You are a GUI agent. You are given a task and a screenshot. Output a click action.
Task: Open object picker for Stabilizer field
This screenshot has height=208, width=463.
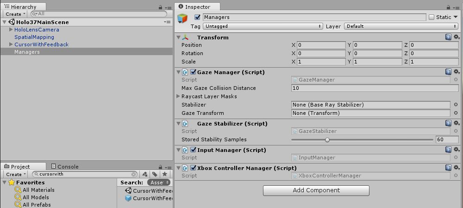(456, 105)
